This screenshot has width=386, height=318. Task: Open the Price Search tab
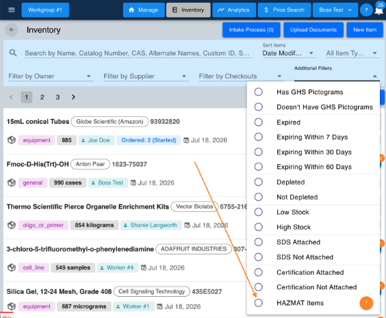(x=284, y=10)
